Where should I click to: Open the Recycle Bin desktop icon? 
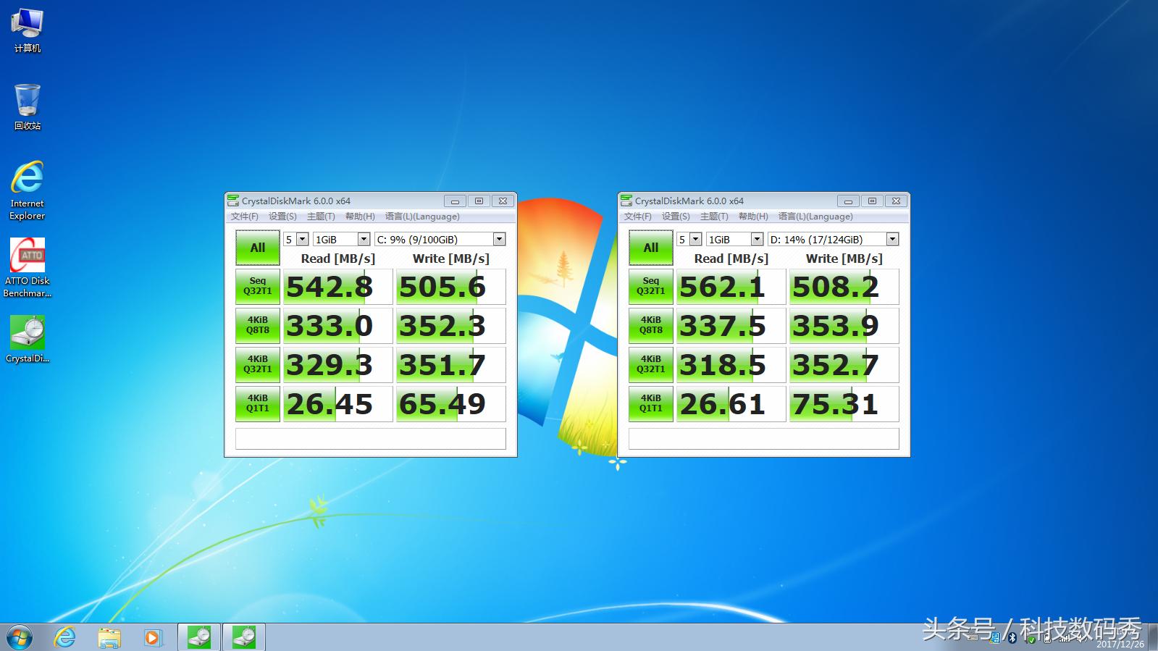pos(28,106)
